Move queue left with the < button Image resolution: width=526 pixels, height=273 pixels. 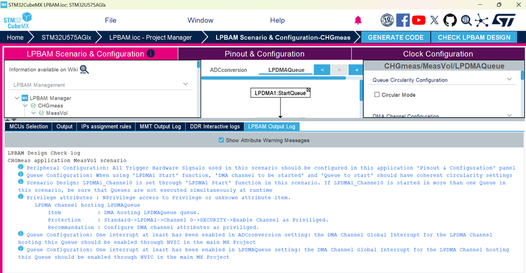(322, 70)
